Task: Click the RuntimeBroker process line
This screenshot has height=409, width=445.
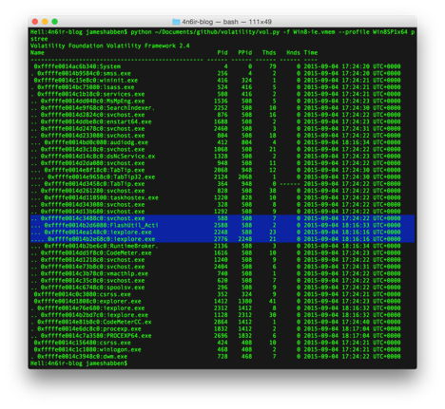Action: [x=217, y=246]
